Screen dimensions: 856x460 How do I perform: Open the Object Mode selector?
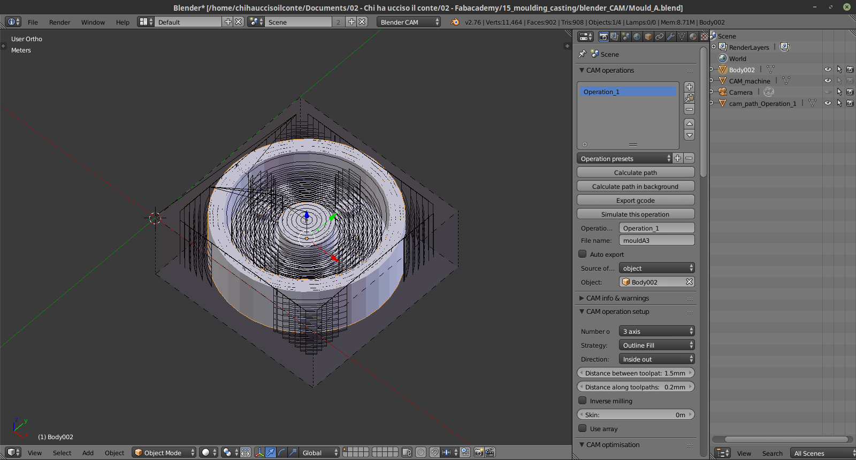[x=164, y=453]
